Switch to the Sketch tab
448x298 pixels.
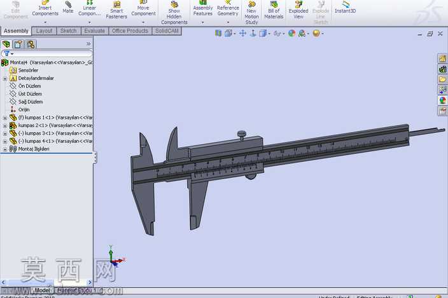click(69, 30)
